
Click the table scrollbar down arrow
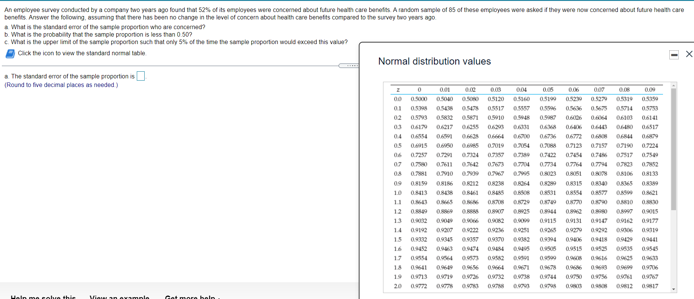click(x=673, y=289)
